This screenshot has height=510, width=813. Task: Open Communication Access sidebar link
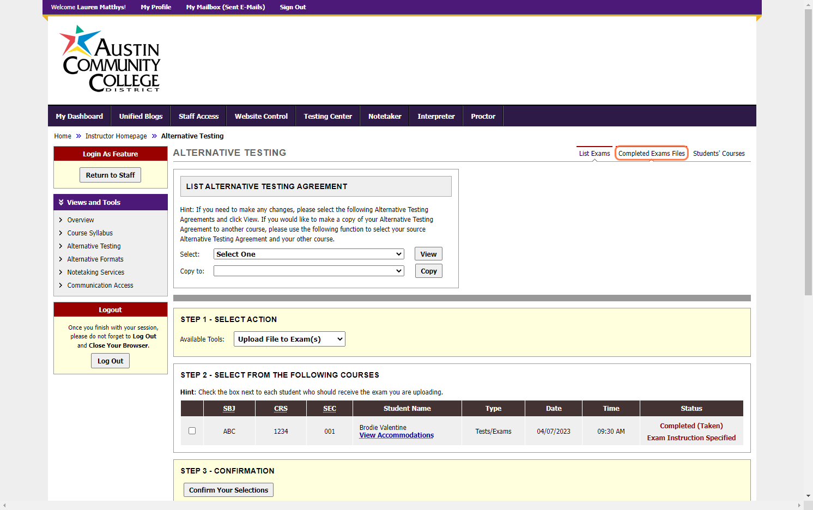pos(100,286)
